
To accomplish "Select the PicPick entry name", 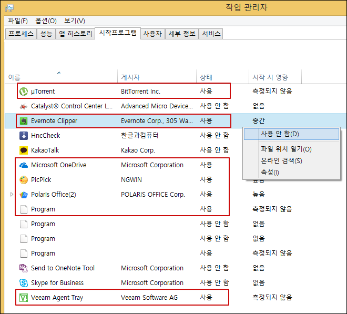I will [x=41, y=179].
